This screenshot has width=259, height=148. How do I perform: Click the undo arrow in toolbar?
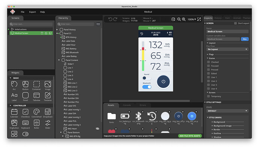tap(110, 19)
